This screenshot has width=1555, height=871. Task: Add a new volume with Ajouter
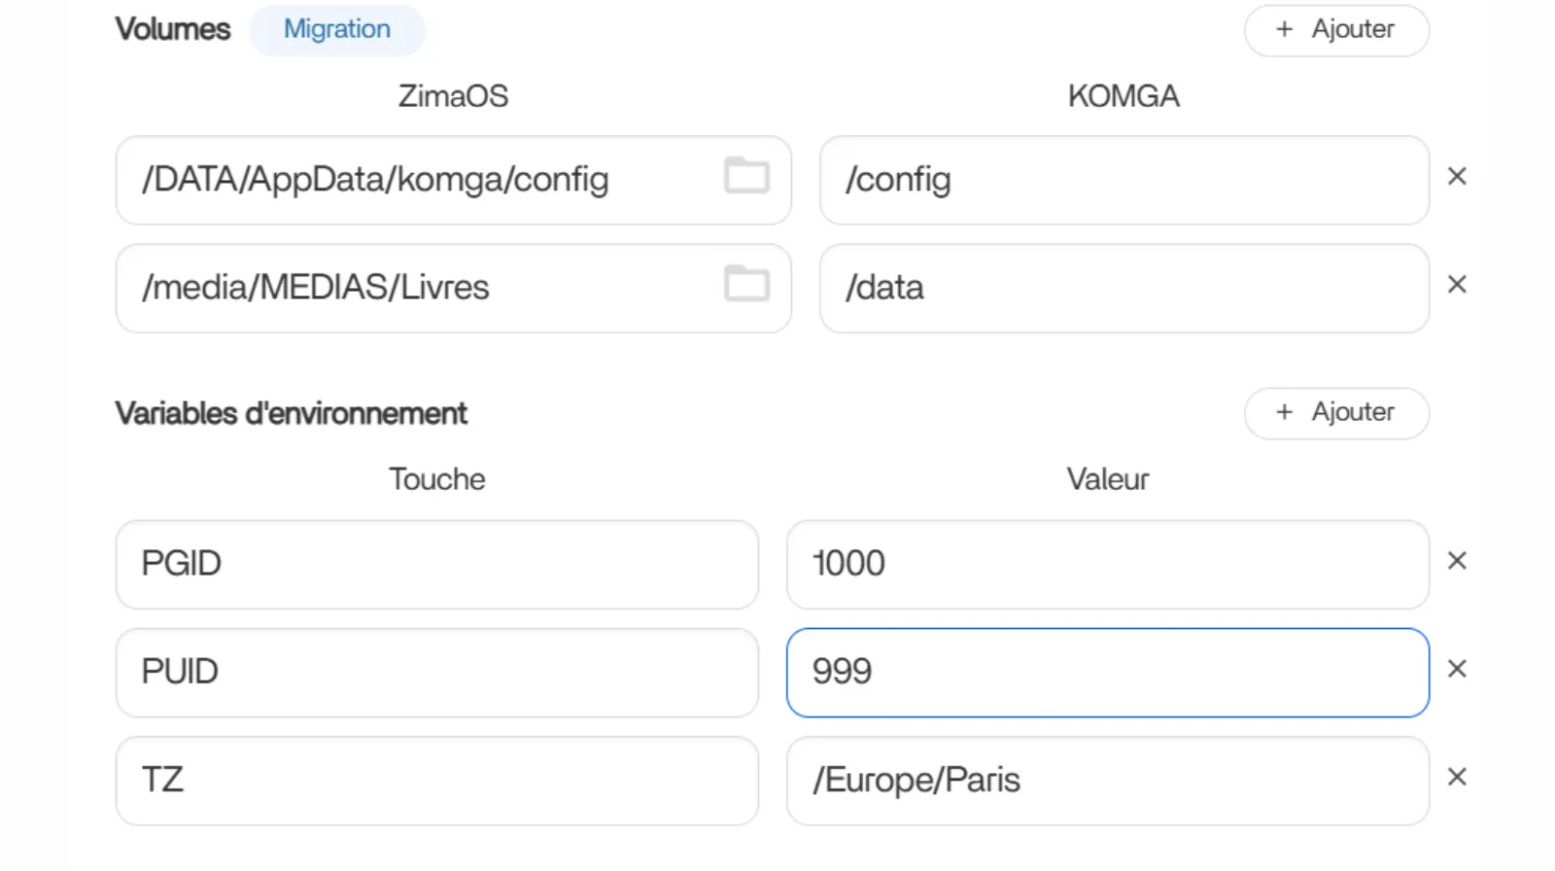pyautogui.click(x=1335, y=30)
